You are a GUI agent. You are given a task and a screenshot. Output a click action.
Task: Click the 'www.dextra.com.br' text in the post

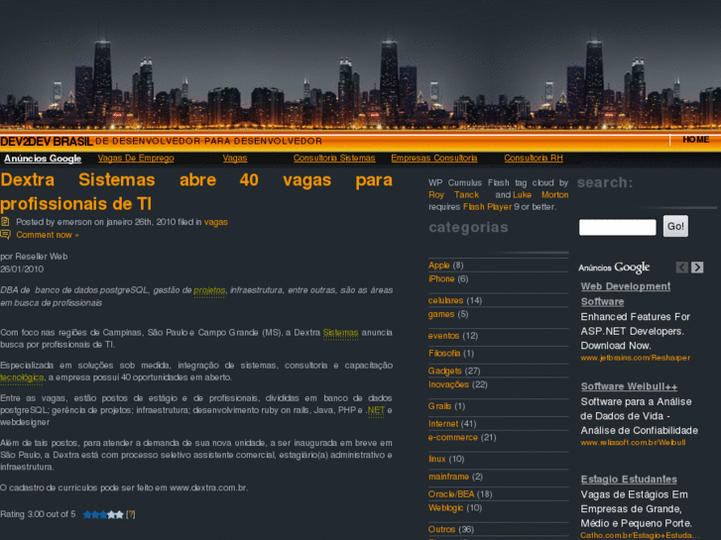point(208,487)
